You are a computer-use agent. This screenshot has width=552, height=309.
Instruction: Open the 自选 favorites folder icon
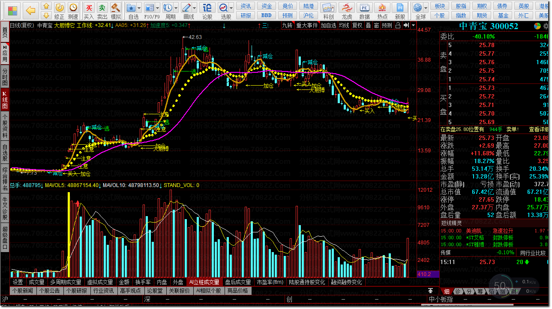click(132, 8)
